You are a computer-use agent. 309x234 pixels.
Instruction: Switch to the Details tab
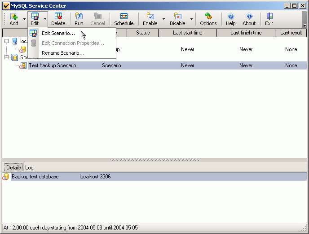coord(13,168)
